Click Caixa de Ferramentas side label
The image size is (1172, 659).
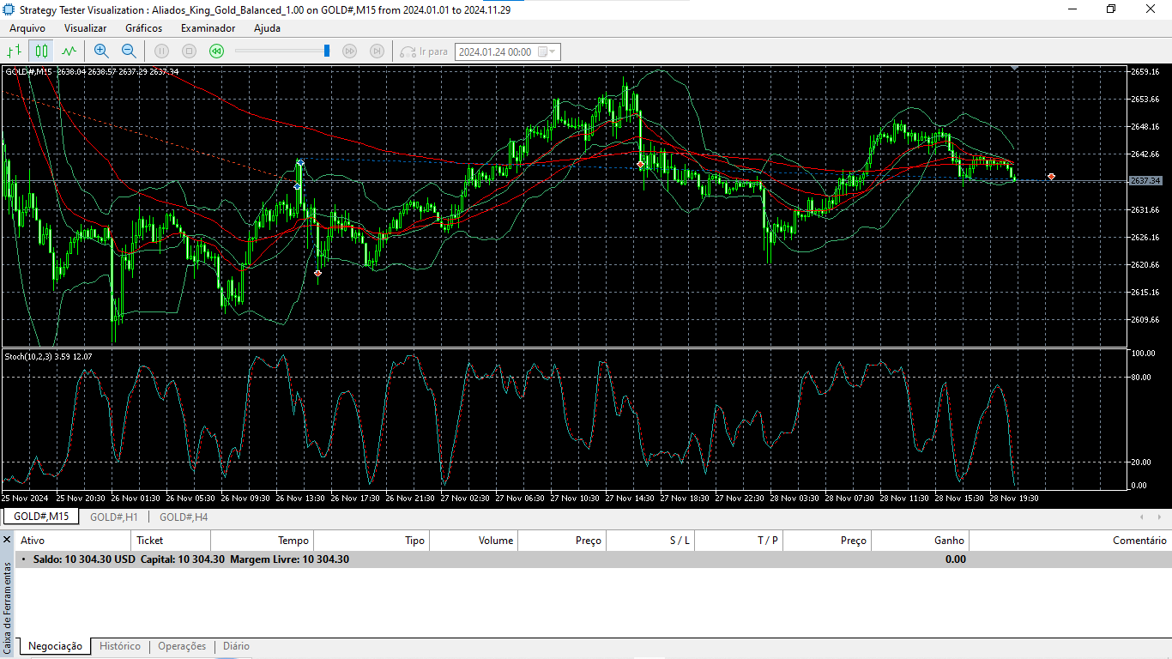click(x=7, y=608)
